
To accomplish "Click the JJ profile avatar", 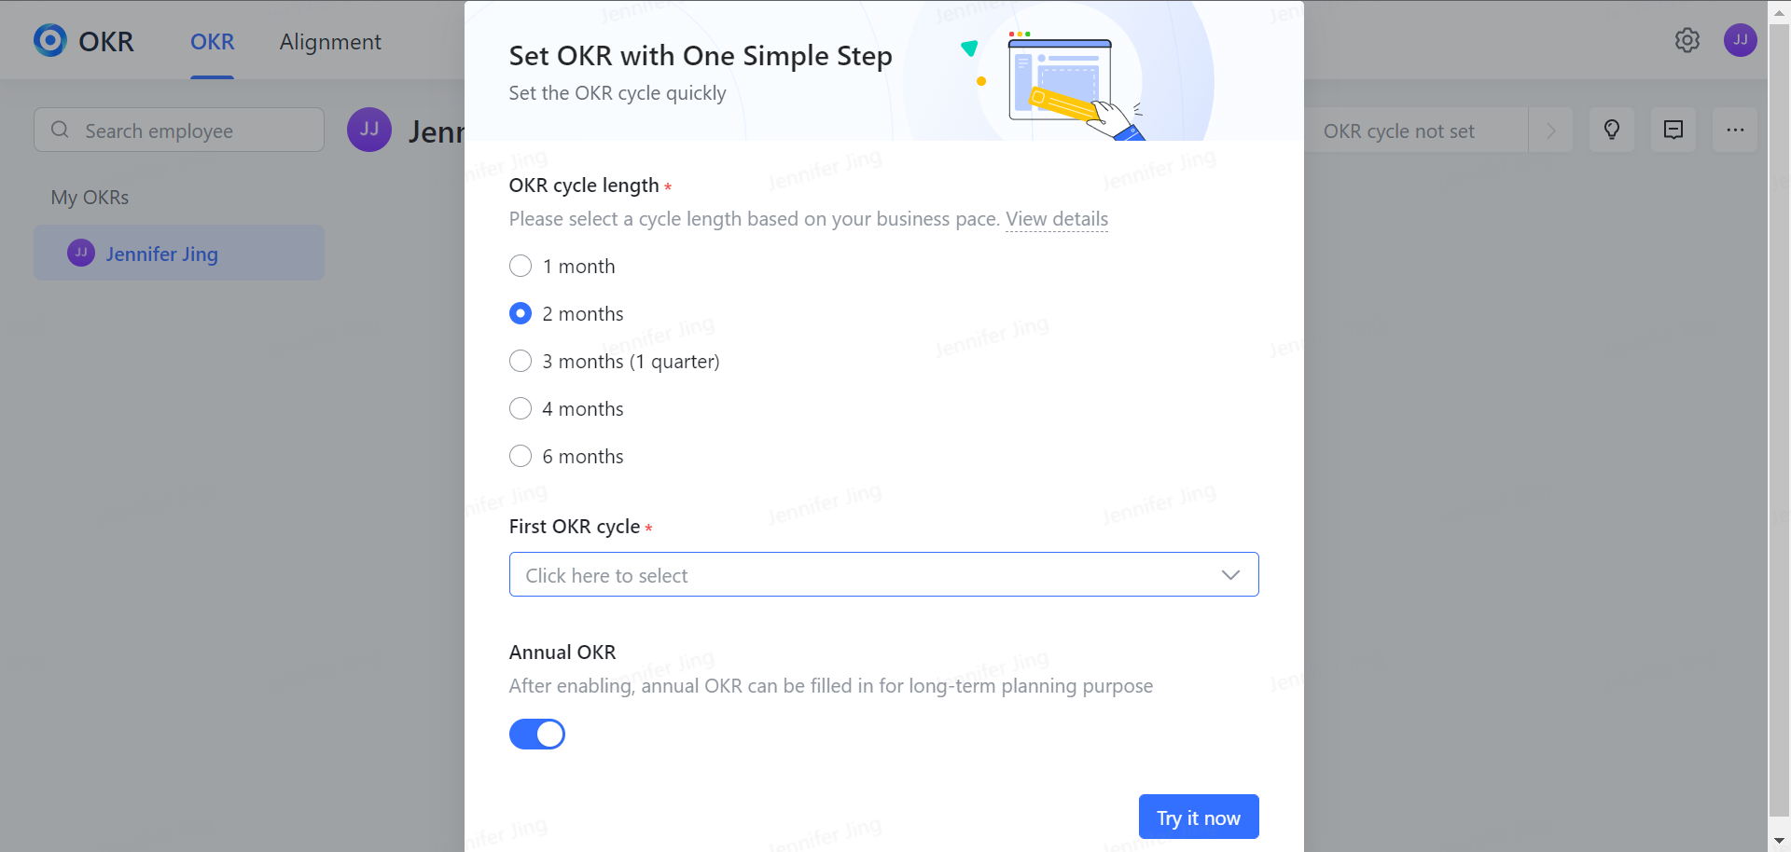I will [x=1741, y=39].
